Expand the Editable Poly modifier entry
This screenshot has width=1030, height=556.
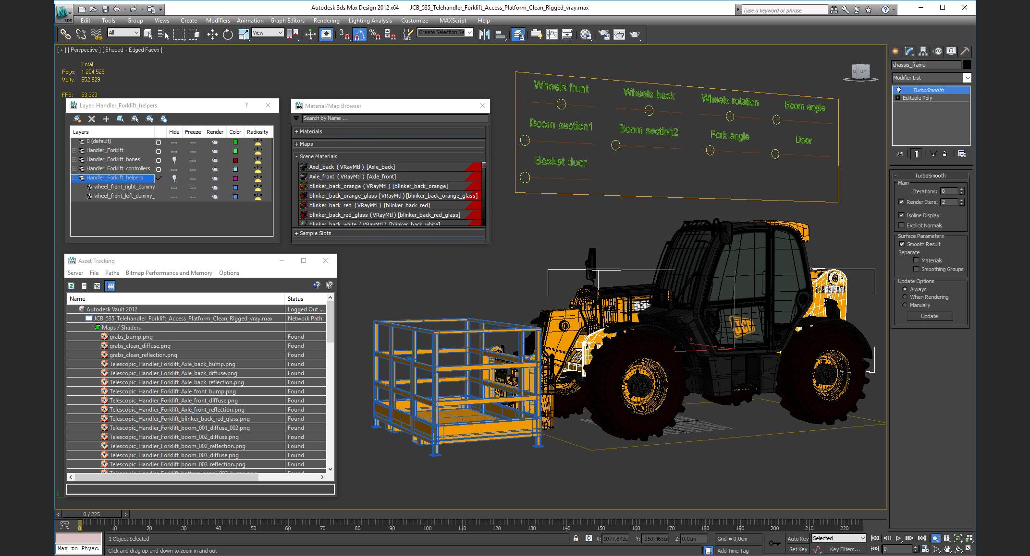click(x=897, y=98)
